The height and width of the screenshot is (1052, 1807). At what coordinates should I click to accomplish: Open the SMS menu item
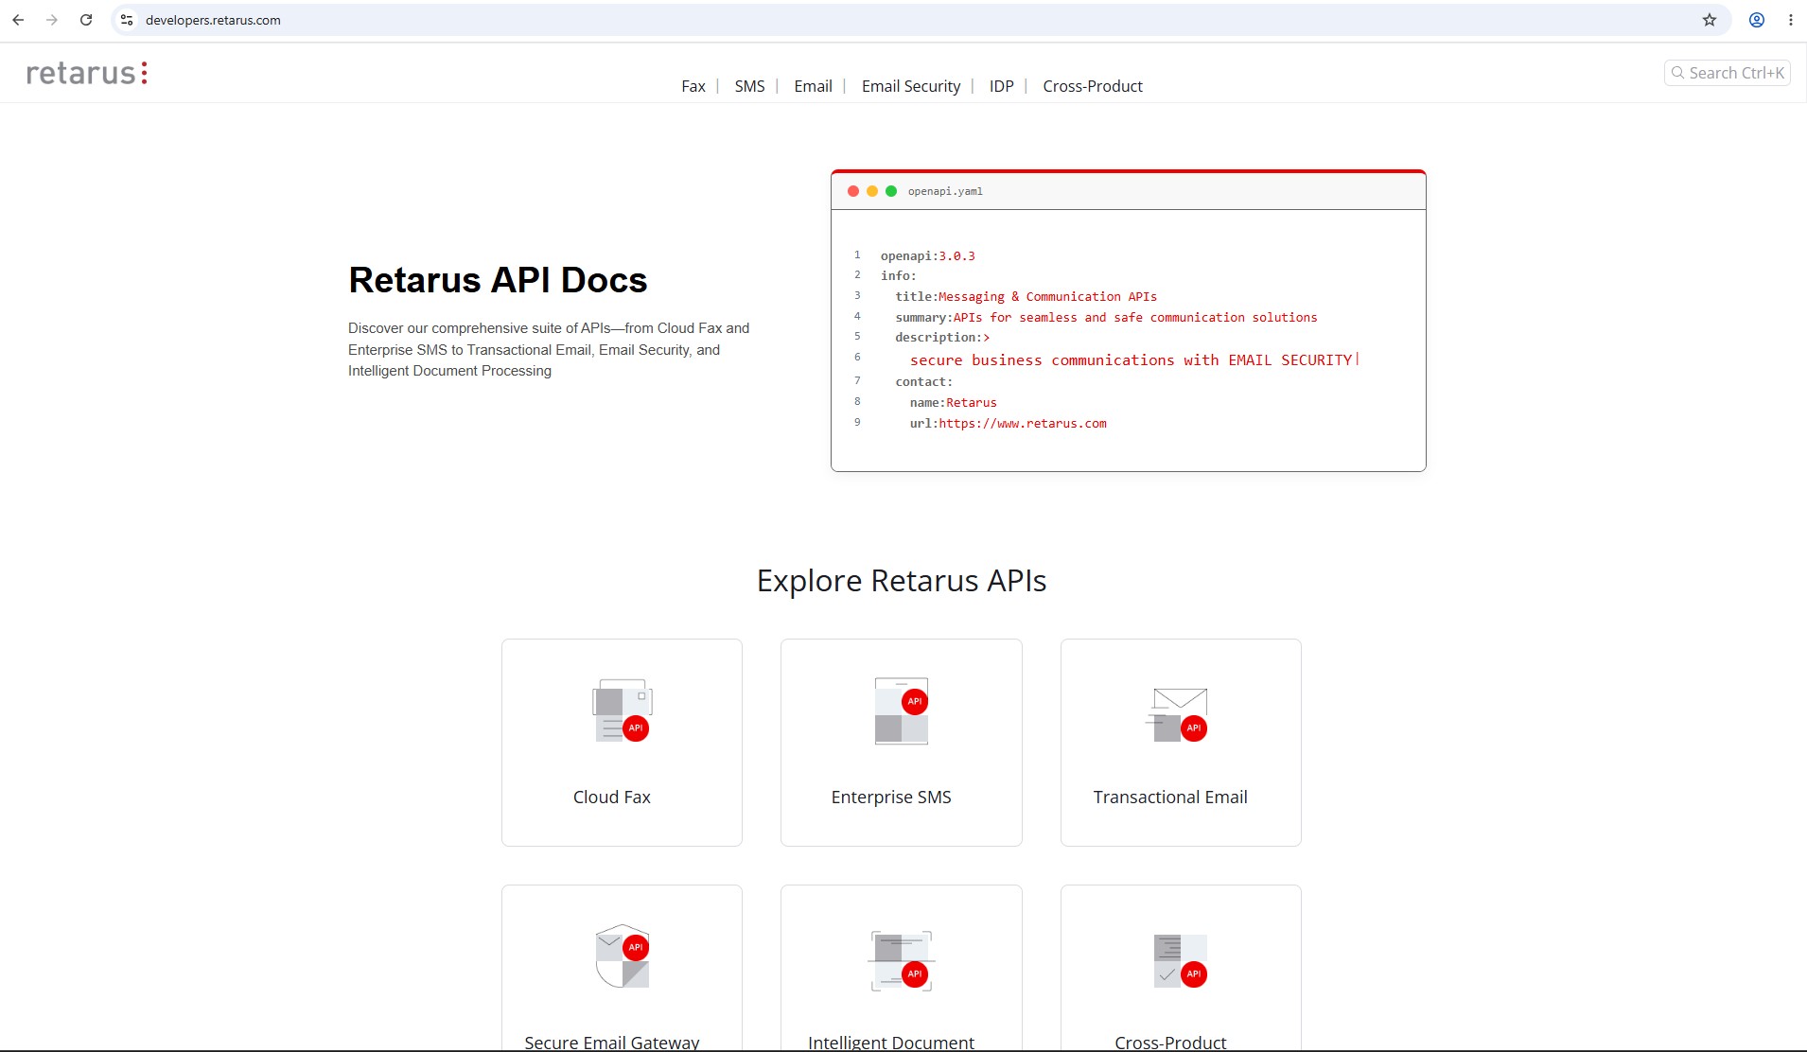coord(749,86)
